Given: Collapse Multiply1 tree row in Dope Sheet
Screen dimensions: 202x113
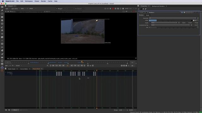Looking at the screenshot, I should (6, 72).
